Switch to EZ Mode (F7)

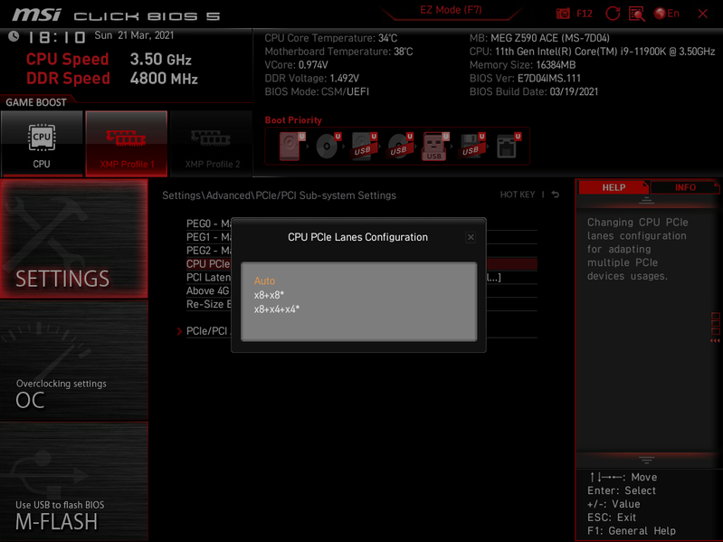[x=451, y=10]
